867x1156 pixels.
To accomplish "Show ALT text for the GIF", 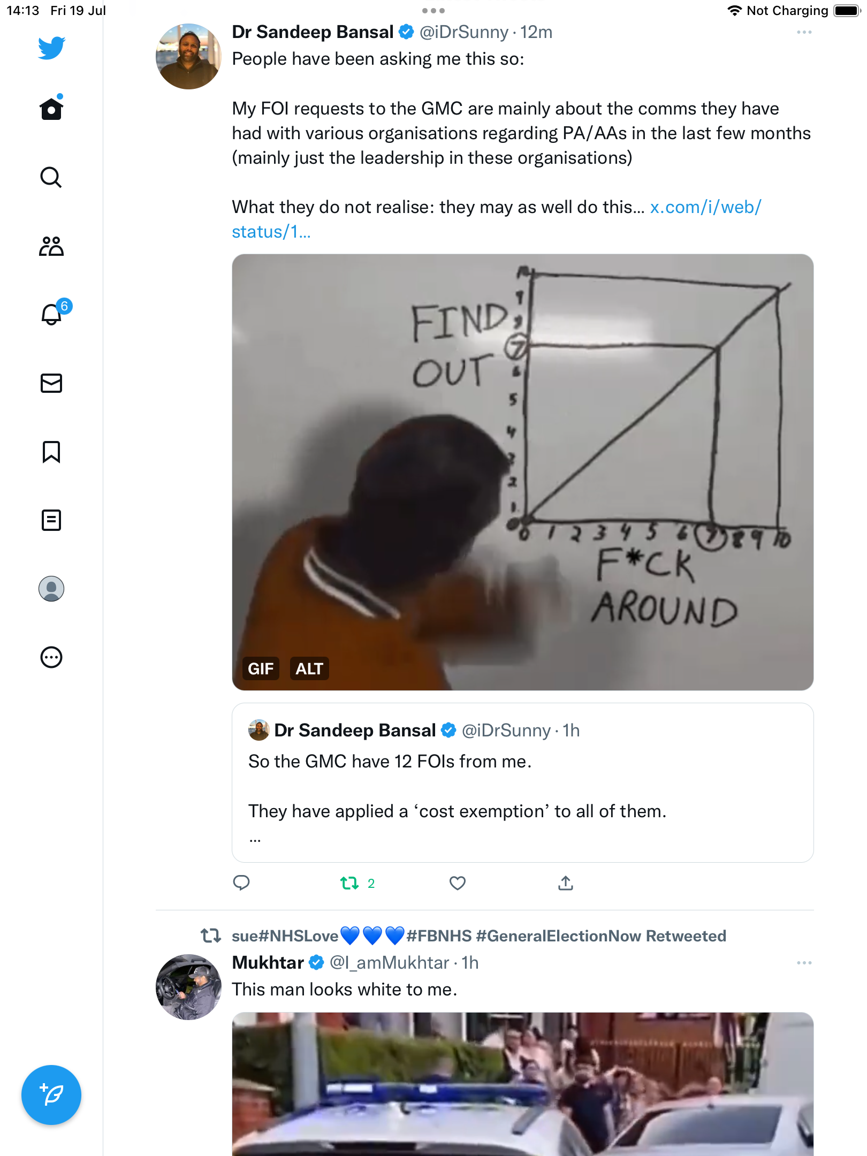I will 309,669.
